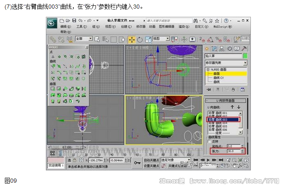Click the New file icon
This screenshot has width=291, height=188.
point(62,21)
